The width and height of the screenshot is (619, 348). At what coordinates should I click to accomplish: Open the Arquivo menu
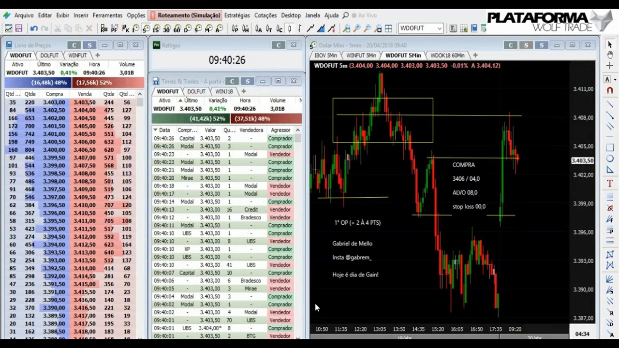pos(24,15)
